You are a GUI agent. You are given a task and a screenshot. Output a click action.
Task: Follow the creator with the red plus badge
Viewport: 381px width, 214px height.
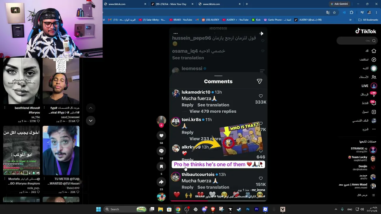pyautogui.click(x=161, y=125)
